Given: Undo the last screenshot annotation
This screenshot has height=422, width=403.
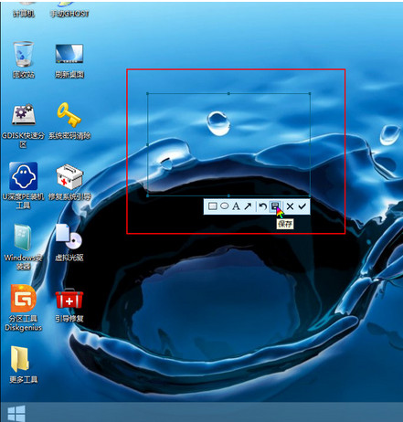Looking at the screenshot, I should [x=263, y=206].
